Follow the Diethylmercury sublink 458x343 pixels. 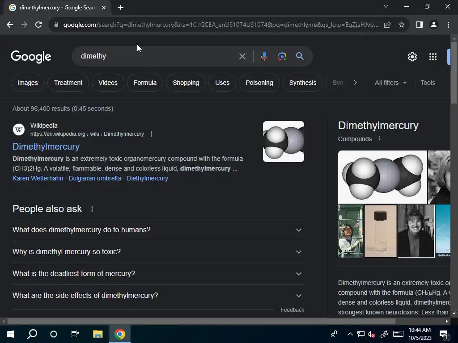147,178
